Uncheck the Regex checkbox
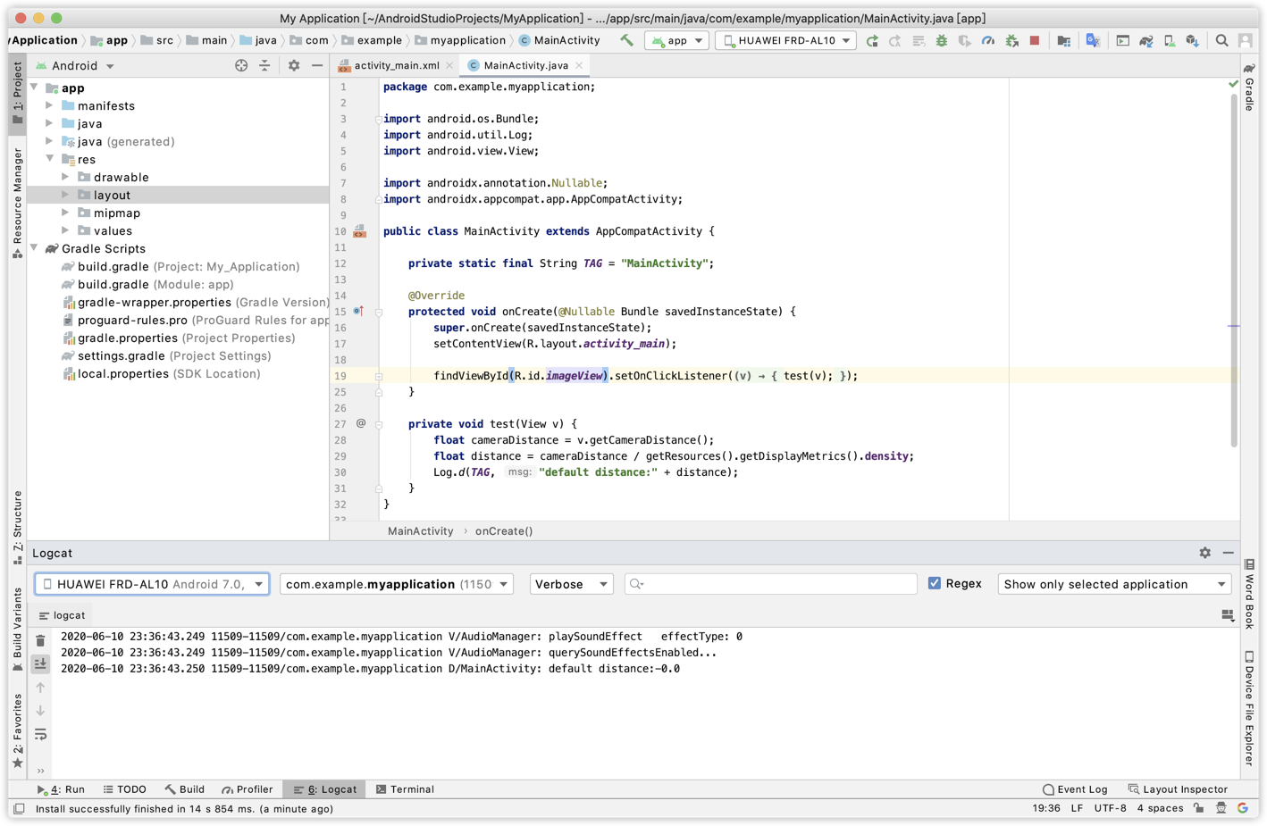 click(935, 583)
